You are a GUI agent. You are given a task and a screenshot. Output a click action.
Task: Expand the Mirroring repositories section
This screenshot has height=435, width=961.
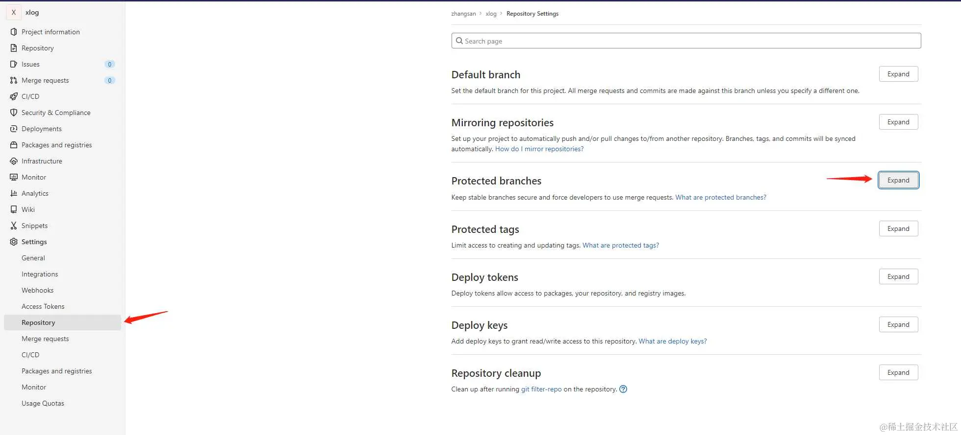pos(898,122)
